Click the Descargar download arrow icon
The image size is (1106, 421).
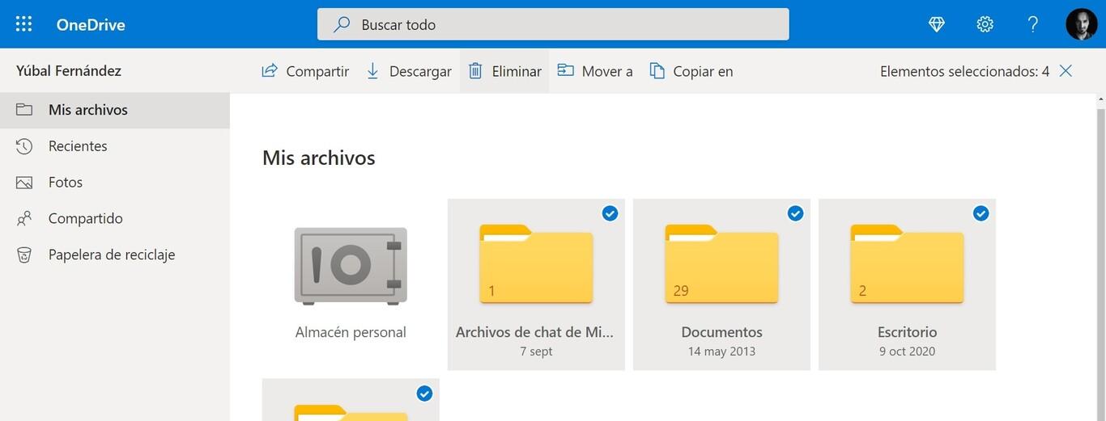[372, 70]
